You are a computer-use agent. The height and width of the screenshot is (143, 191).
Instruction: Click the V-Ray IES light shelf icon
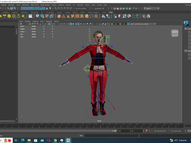[x=18, y=16]
